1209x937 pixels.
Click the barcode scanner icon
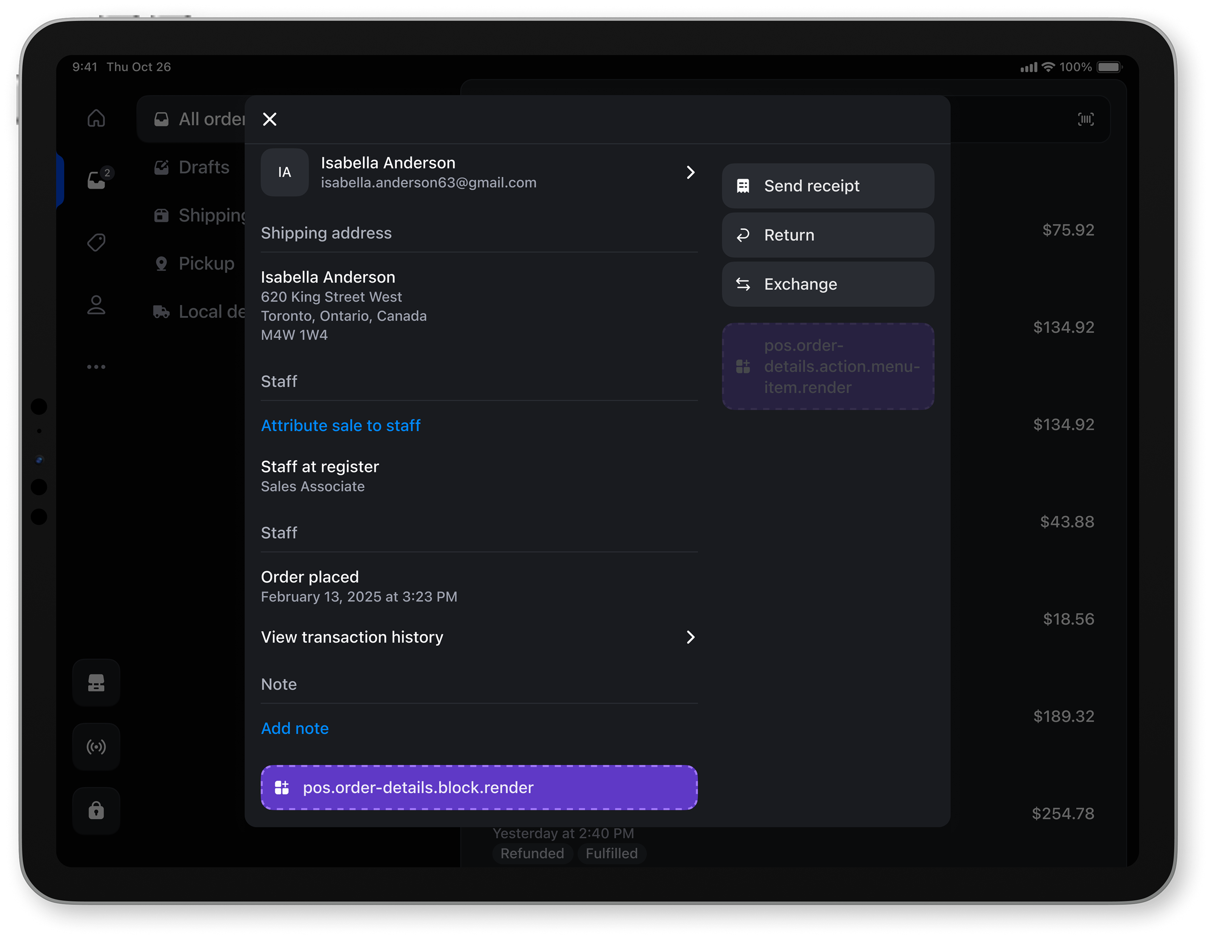(1085, 119)
